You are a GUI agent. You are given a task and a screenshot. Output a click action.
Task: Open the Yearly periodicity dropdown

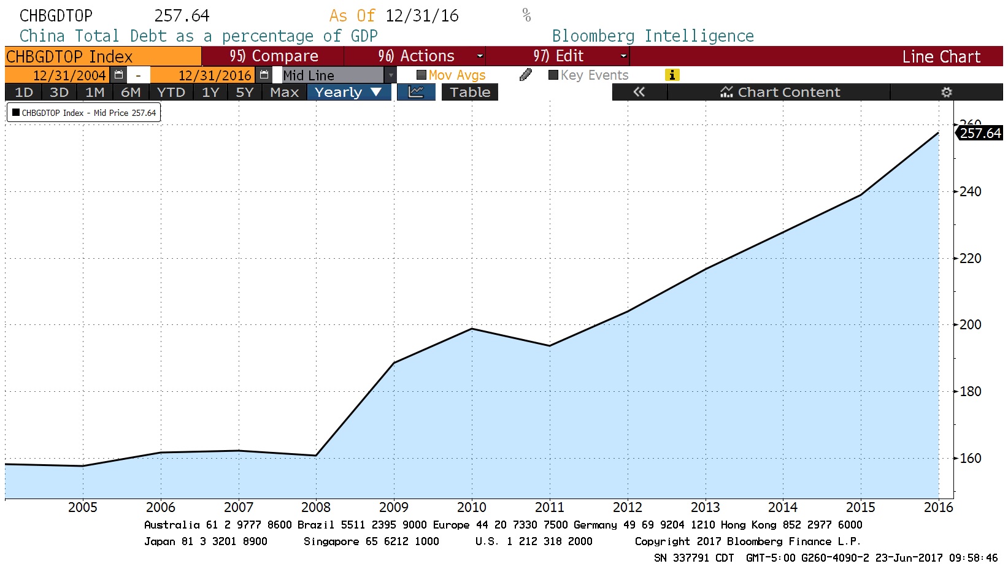tap(348, 92)
